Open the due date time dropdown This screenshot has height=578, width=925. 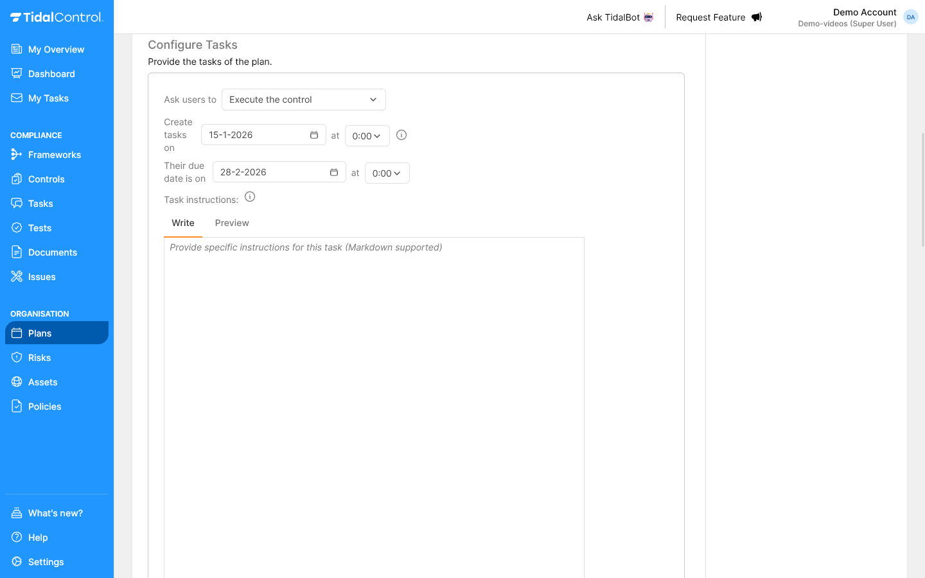387,173
